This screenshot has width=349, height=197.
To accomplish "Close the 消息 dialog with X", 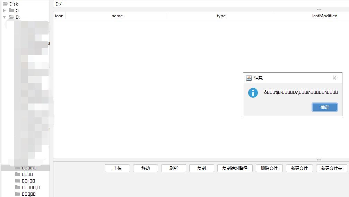I will (334, 78).
